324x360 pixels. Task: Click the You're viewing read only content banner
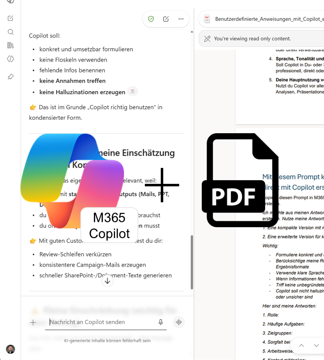(x=262, y=39)
